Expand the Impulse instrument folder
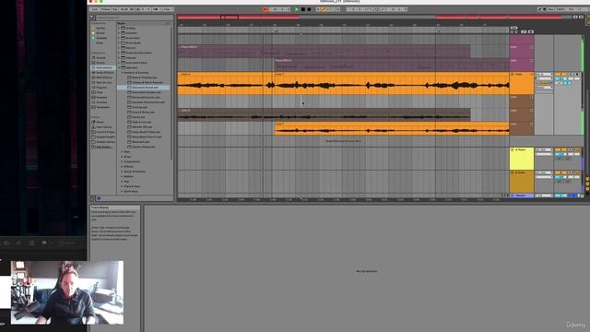 click(x=119, y=58)
